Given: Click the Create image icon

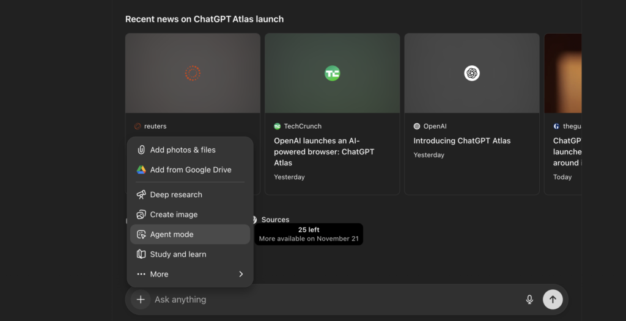Looking at the screenshot, I should click(x=141, y=215).
